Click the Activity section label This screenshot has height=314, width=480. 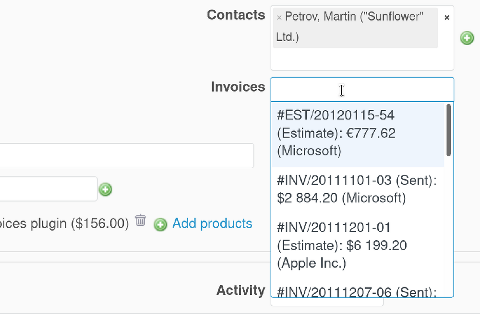click(240, 290)
